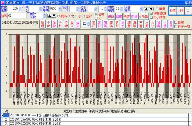The width and height of the screenshot is (192, 126).
Task: Click the 整理 toolbar button
Action: pyautogui.click(x=42, y=24)
